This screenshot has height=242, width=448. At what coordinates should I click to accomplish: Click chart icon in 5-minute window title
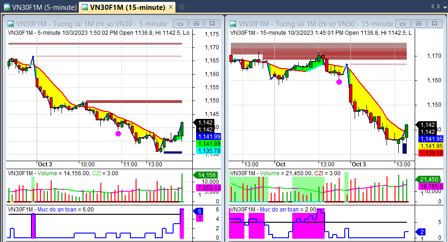(x=11, y=23)
